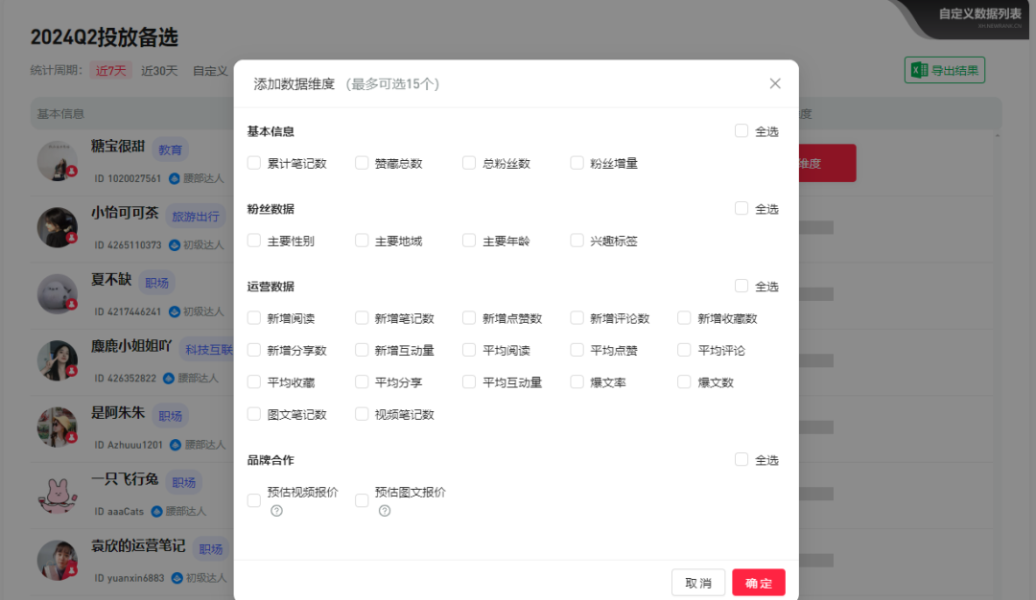This screenshot has height=600, width=1036.
Task: Enable the 主要地域 checkbox
Action: [362, 241]
